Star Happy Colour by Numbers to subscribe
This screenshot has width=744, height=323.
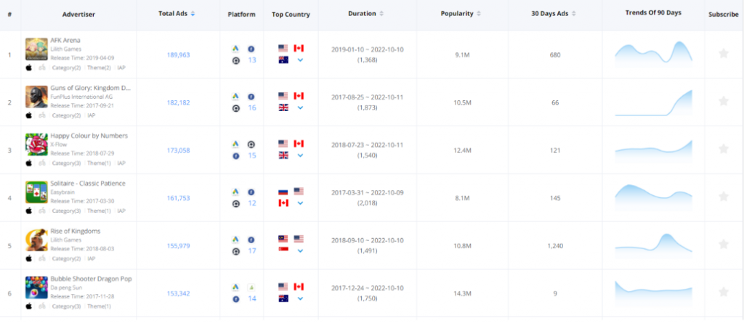click(x=723, y=149)
